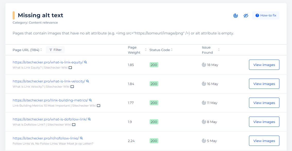Image resolution: width=292 pixels, height=151 pixels.
Task: Click page weight value 1.77
Action: (x=131, y=103)
